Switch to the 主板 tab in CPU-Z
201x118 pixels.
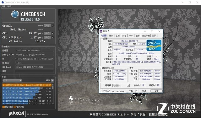117,35
